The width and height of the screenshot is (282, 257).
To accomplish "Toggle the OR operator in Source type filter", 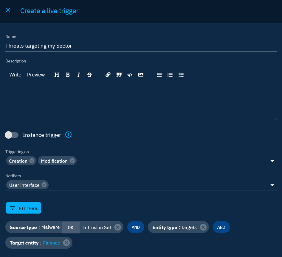I will click(71, 227).
